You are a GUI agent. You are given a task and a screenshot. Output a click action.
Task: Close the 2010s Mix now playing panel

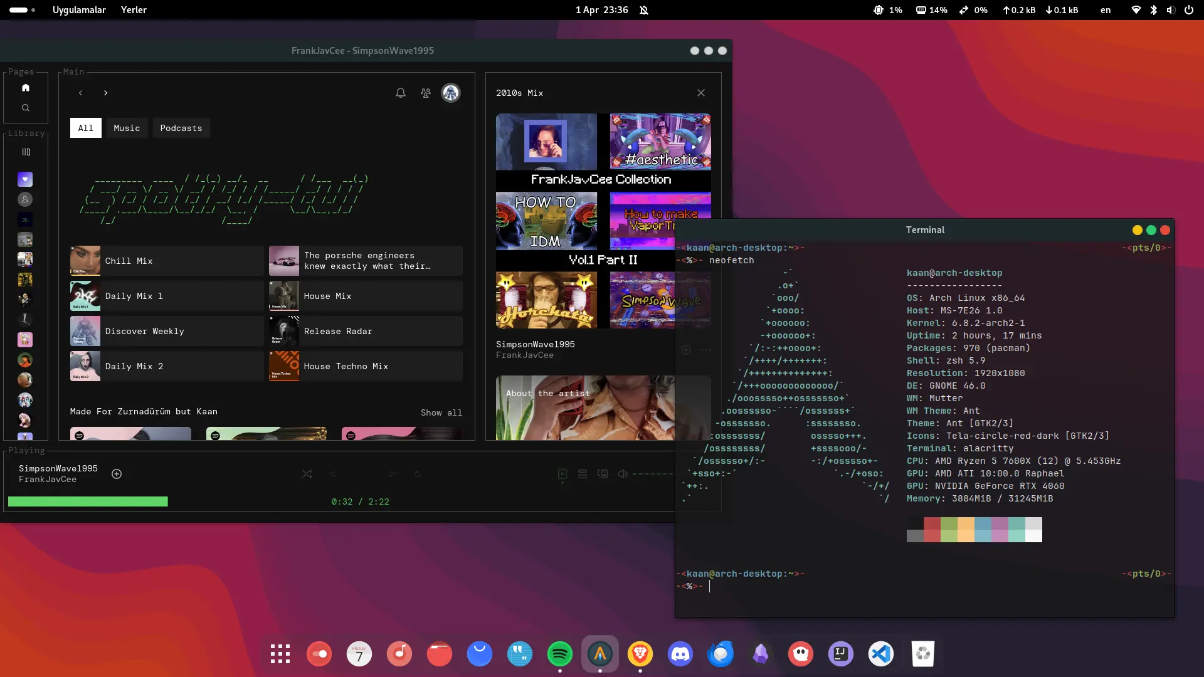coord(701,93)
